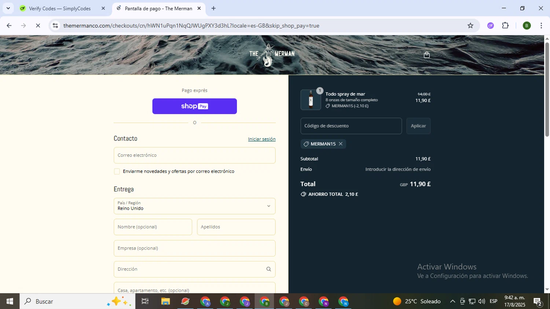Open weather widget 25°C Soleado

click(x=417, y=301)
